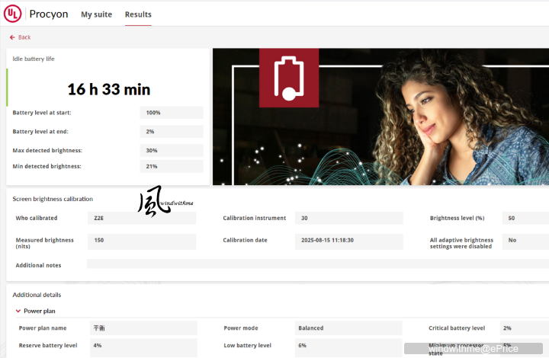Select the Measured brightness value 150
Screen dimensions: 549x358
tap(142, 241)
